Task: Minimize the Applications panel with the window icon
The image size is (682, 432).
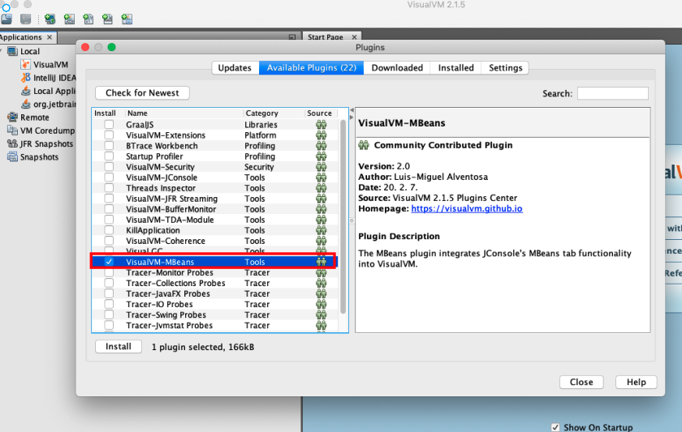Action: [x=292, y=37]
